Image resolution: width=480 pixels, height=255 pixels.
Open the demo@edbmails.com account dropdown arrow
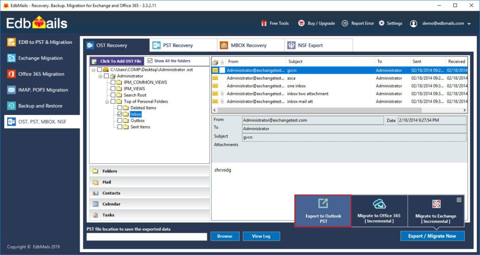point(469,24)
